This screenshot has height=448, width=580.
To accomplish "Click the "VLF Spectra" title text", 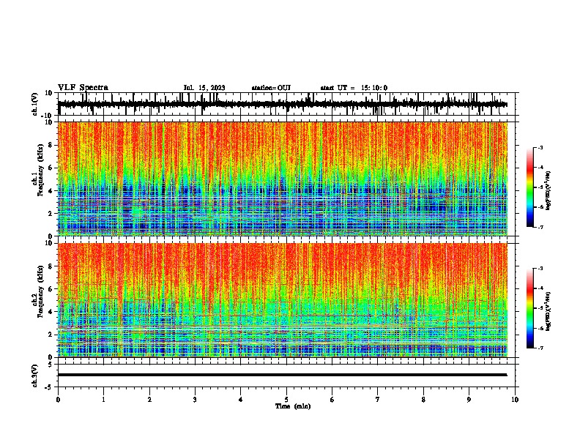I will click(x=83, y=88).
